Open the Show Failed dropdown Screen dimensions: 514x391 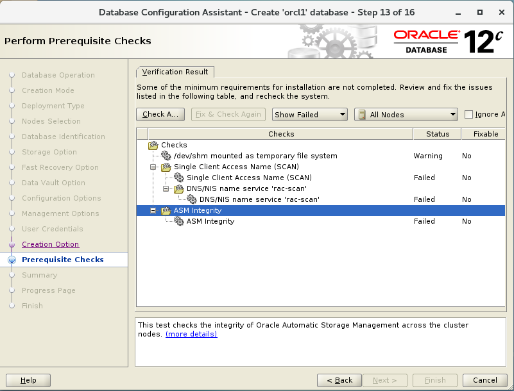coord(310,115)
